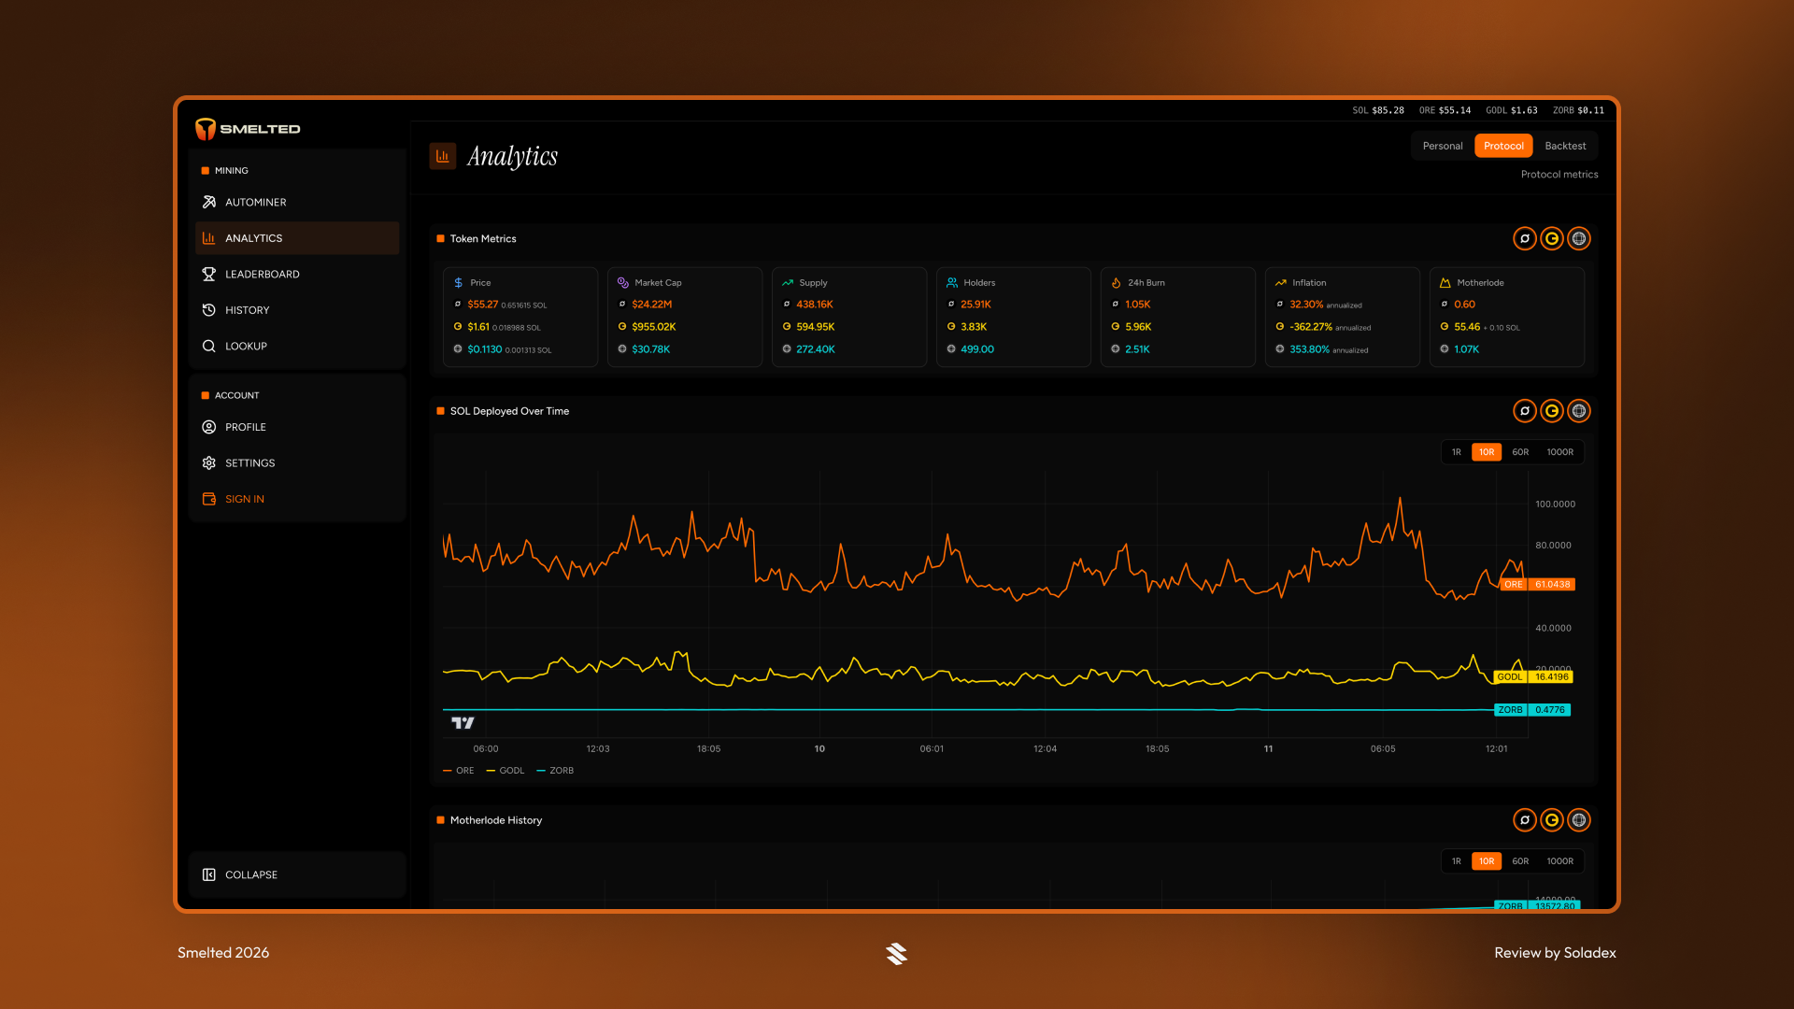The height and width of the screenshot is (1009, 1794).
Task: Select the Lookup magnifier icon
Action: pyautogui.click(x=209, y=346)
